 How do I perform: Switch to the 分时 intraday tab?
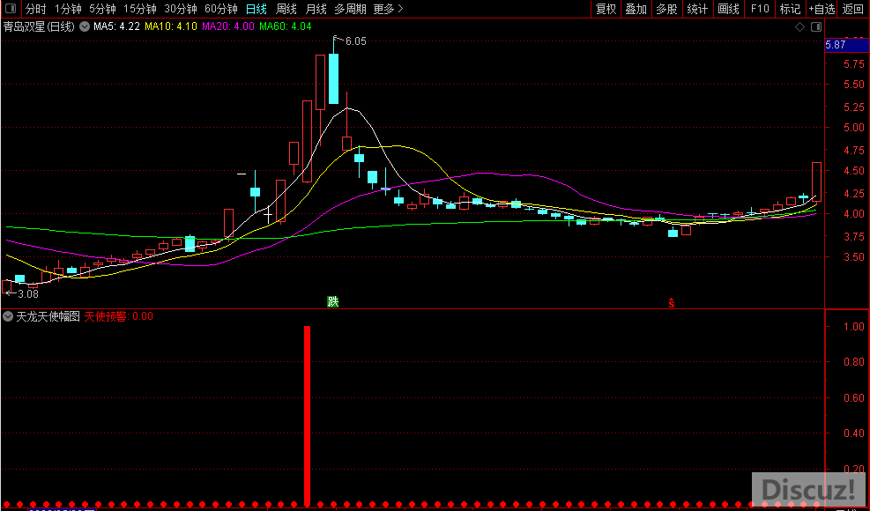tap(35, 9)
